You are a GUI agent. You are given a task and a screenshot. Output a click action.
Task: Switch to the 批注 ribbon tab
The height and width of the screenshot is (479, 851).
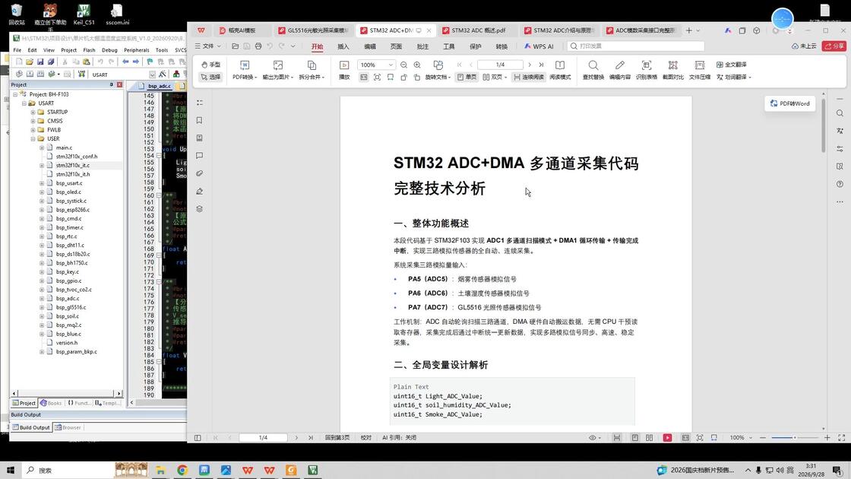click(422, 46)
